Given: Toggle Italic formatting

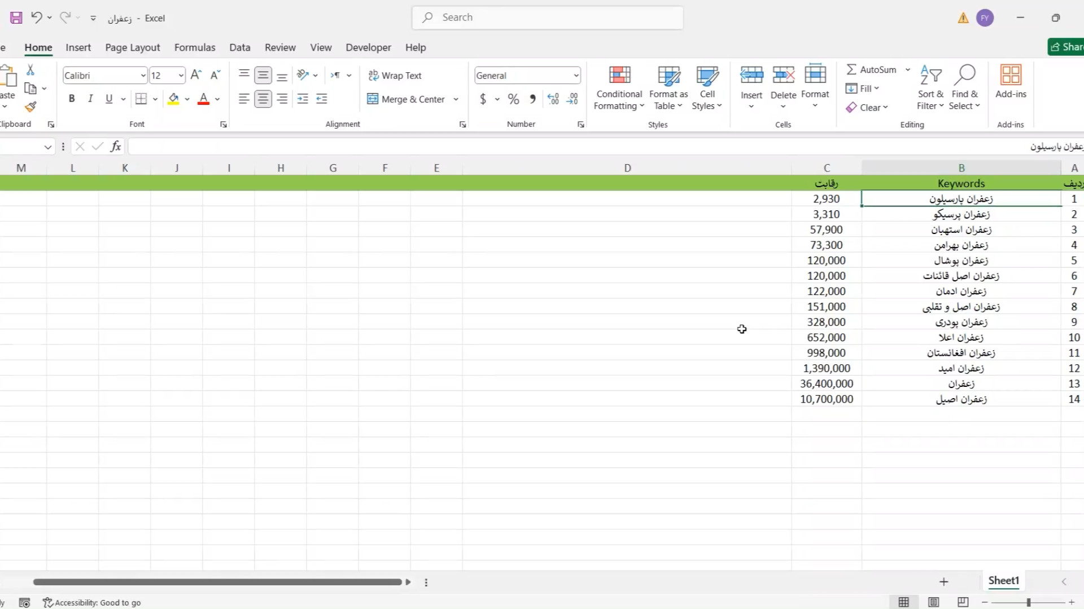Looking at the screenshot, I should pyautogui.click(x=90, y=99).
